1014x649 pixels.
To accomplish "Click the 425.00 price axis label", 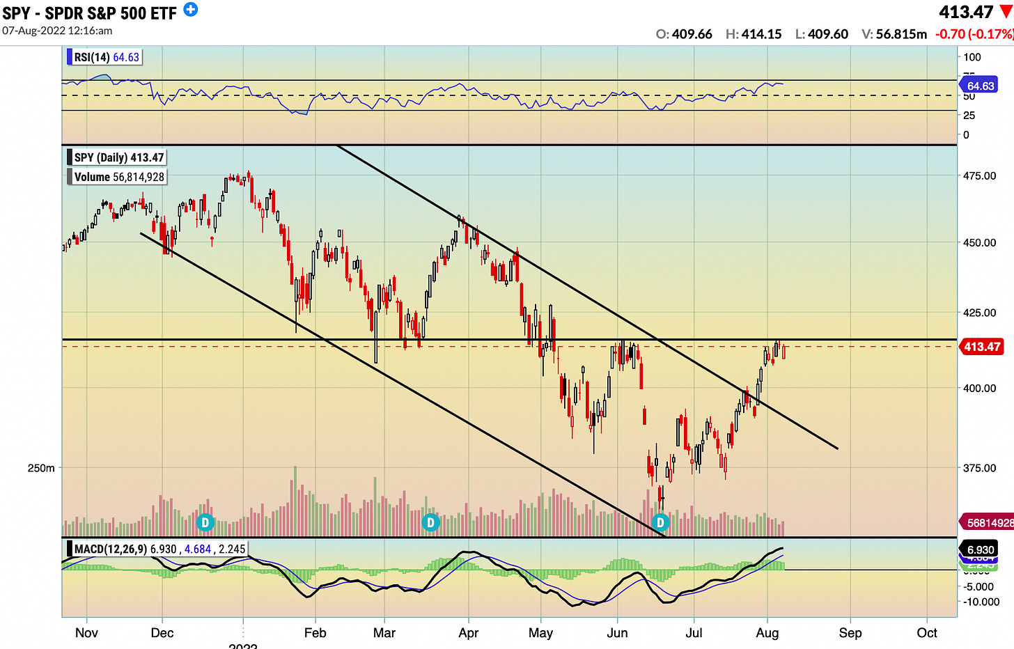I will click(x=979, y=313).
